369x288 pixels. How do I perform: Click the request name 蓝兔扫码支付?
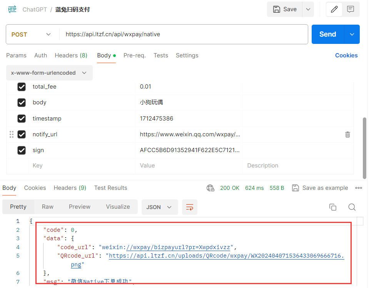pos(72,9)
